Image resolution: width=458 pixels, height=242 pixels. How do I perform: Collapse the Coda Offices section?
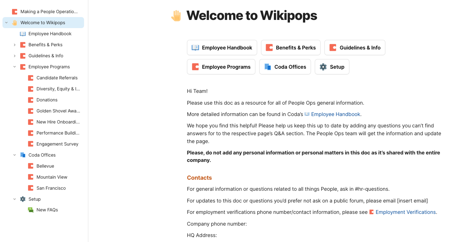pyautogui.click(x=15, y=155)
